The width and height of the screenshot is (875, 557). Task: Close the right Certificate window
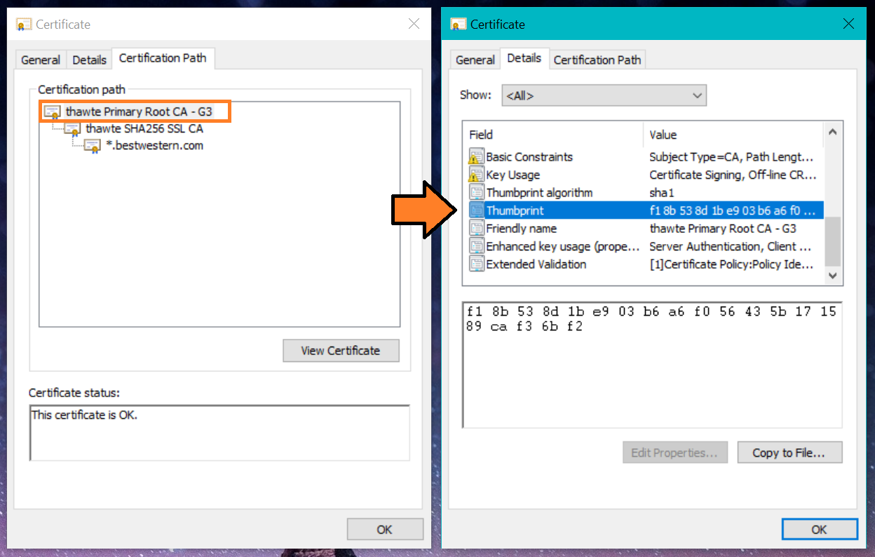pyautogui.click(x=848, y=24)
